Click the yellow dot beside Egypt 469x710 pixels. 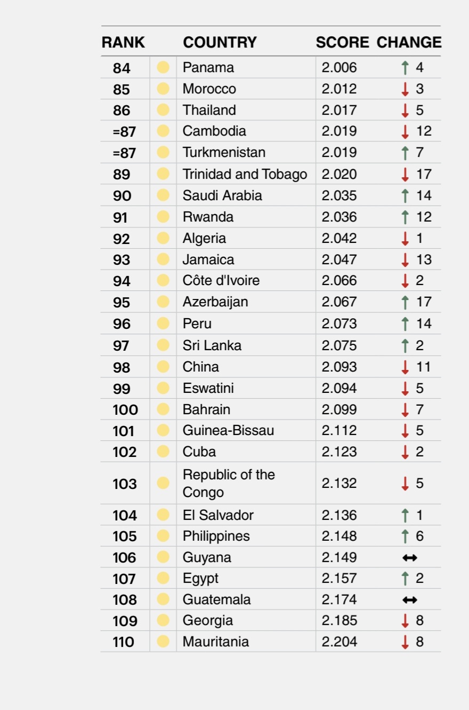pos(163,578)
